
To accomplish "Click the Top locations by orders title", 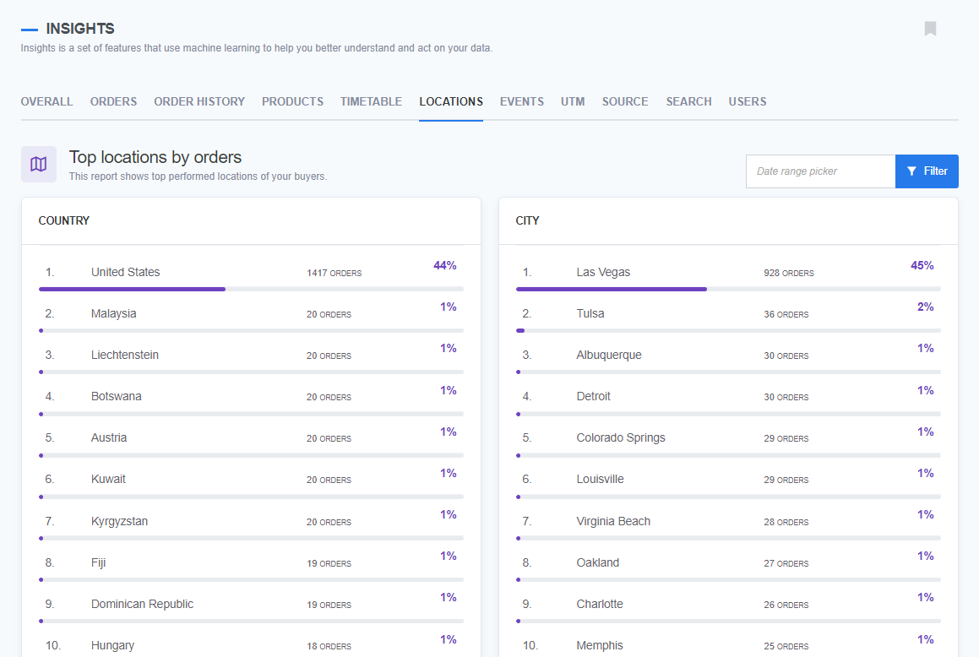I will tap(155, 157).
